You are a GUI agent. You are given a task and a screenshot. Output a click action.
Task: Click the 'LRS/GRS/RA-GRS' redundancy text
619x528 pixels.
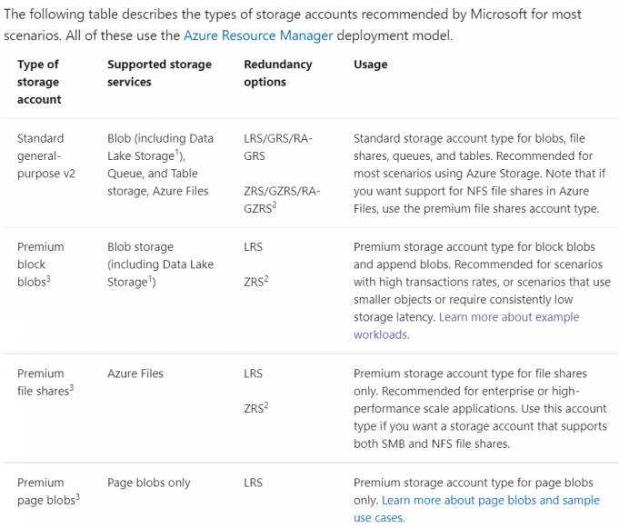tap(277, 147)
